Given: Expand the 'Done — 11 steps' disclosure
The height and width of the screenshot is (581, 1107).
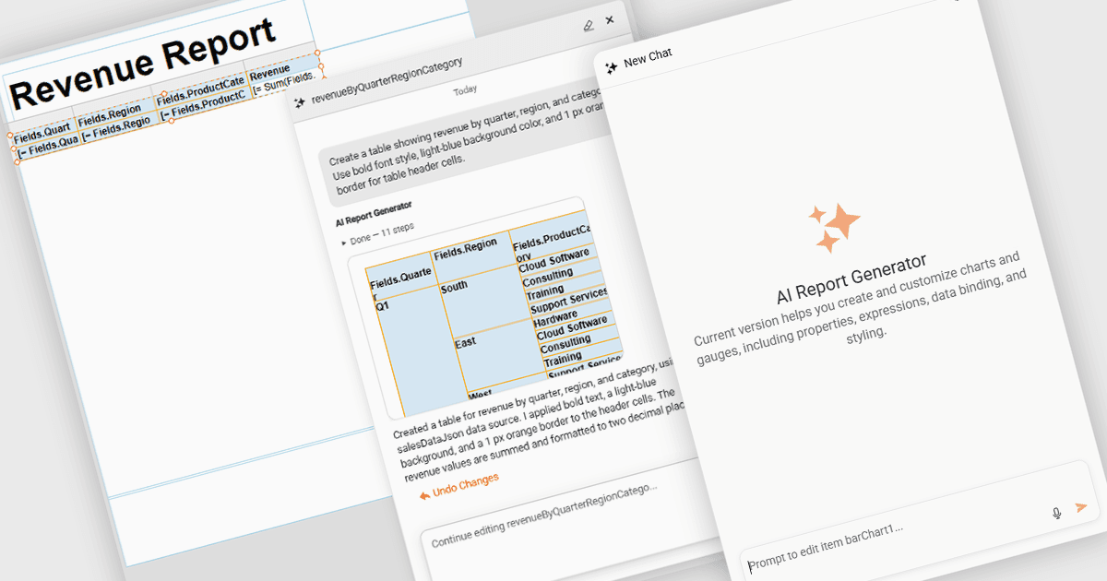Looking at the screenshot, I should point(378,233).
